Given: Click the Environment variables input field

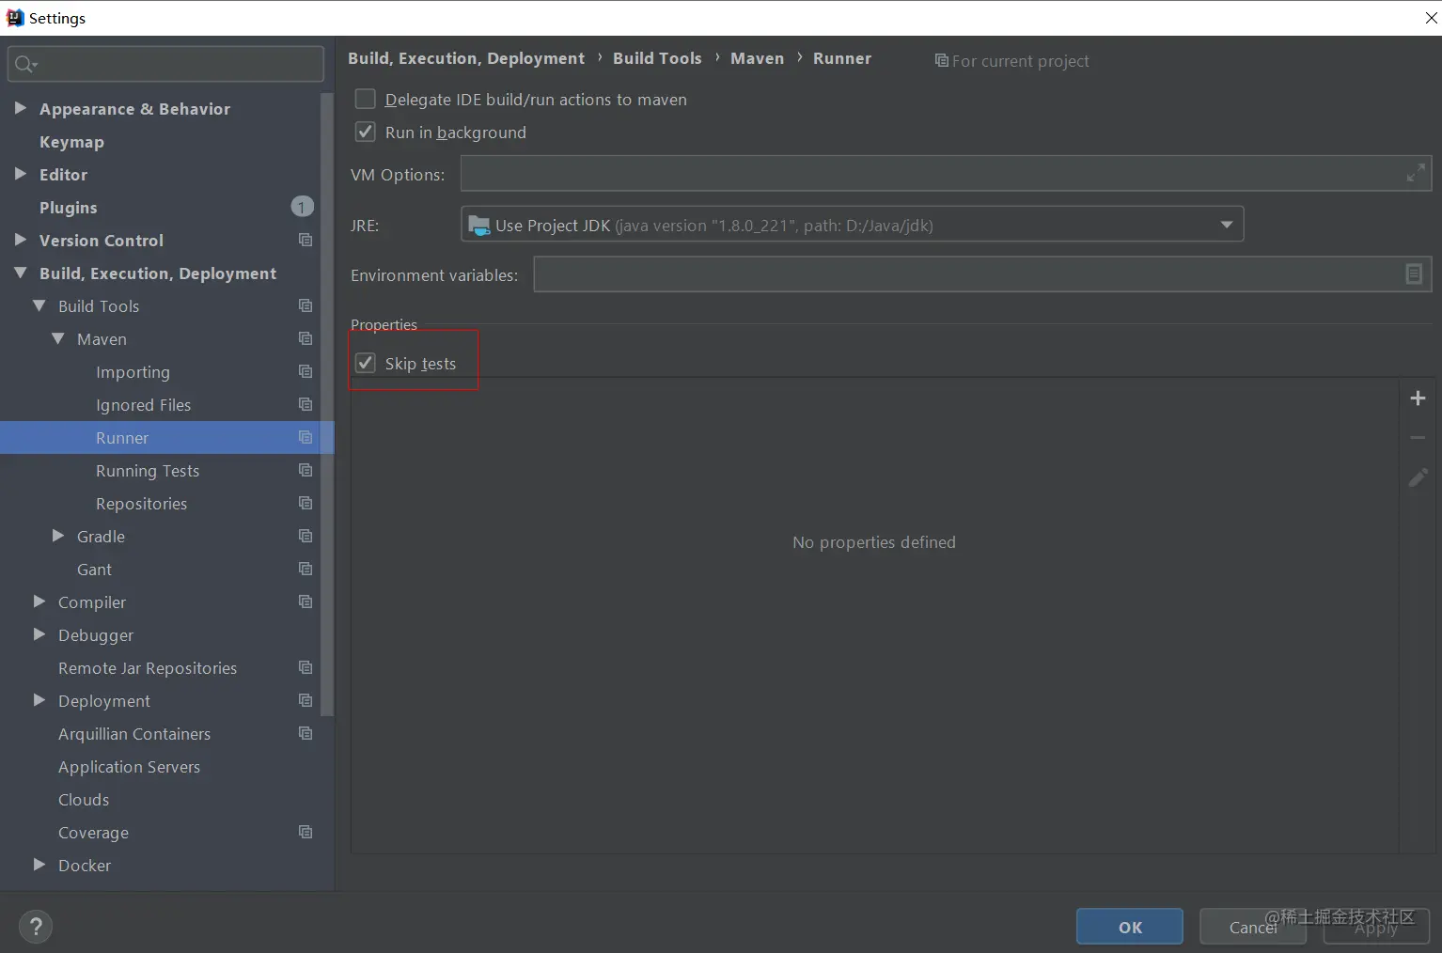Looking at the screenshot, I should (982, 274).
